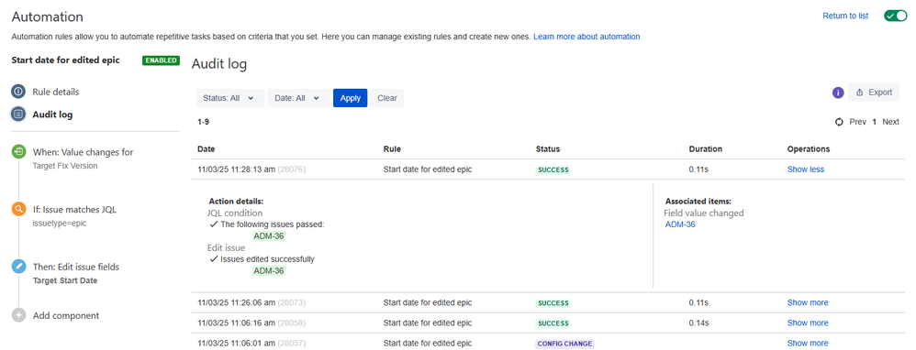916x350 pixels.
Task: Open the Rule details icon
Action: [x=18, y=92]
